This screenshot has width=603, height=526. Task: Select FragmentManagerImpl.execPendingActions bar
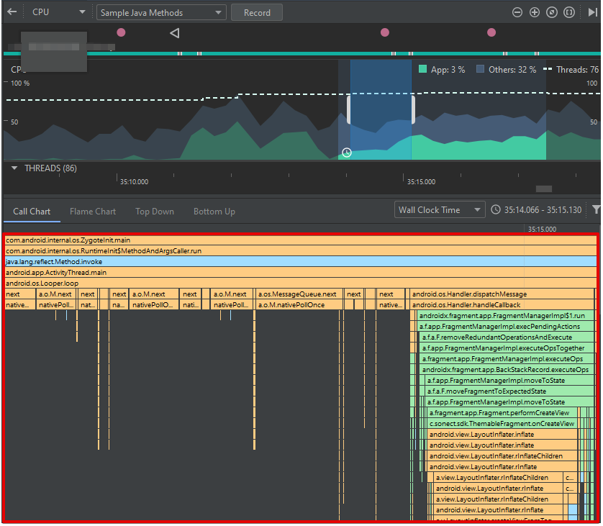click(505, 327)
